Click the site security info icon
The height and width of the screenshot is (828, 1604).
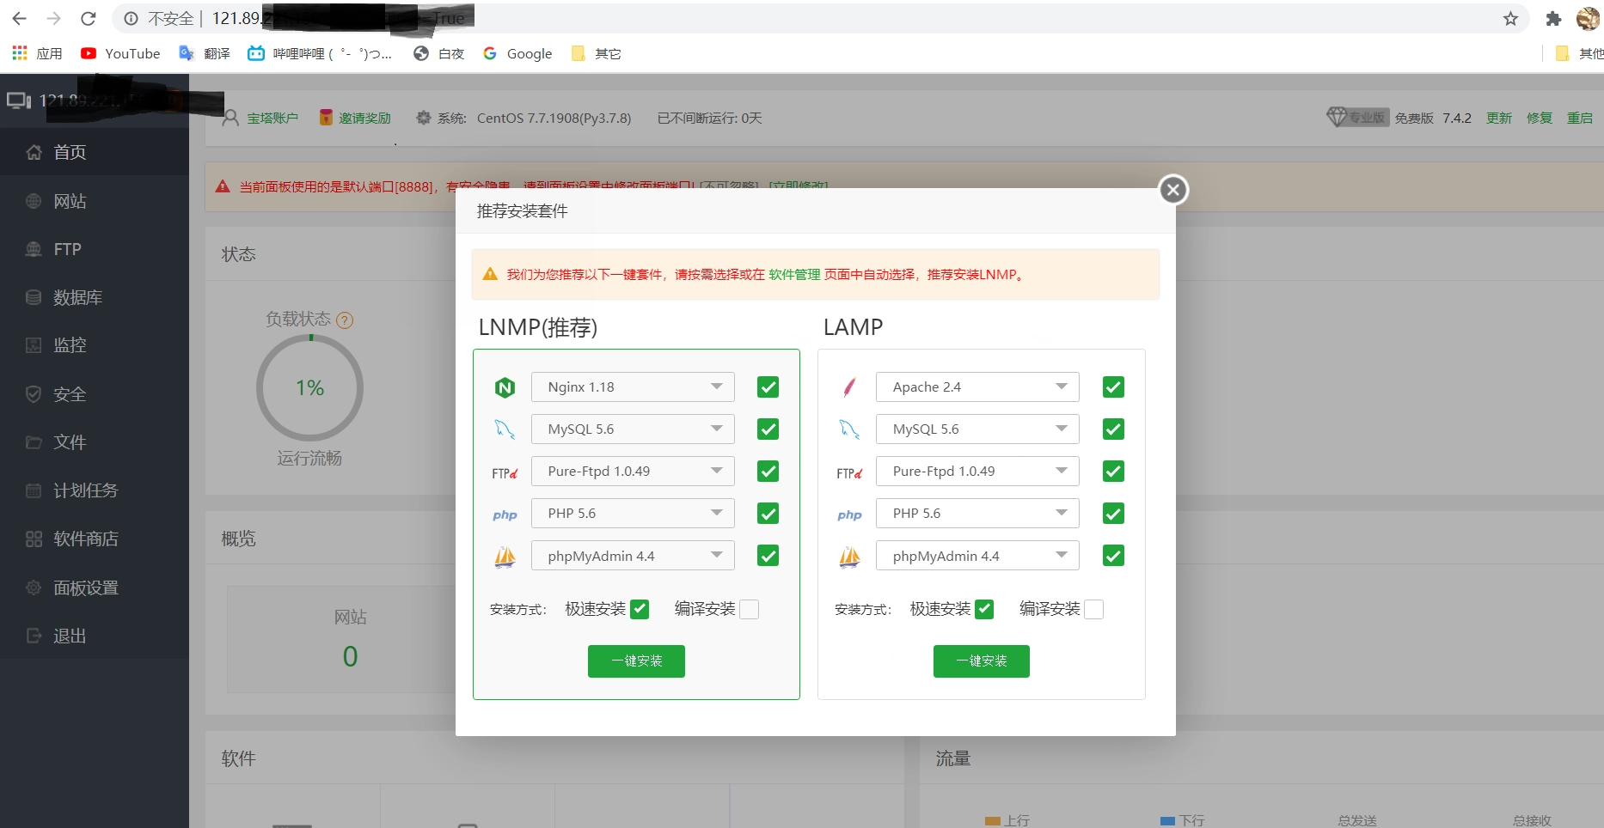[131, 18]
